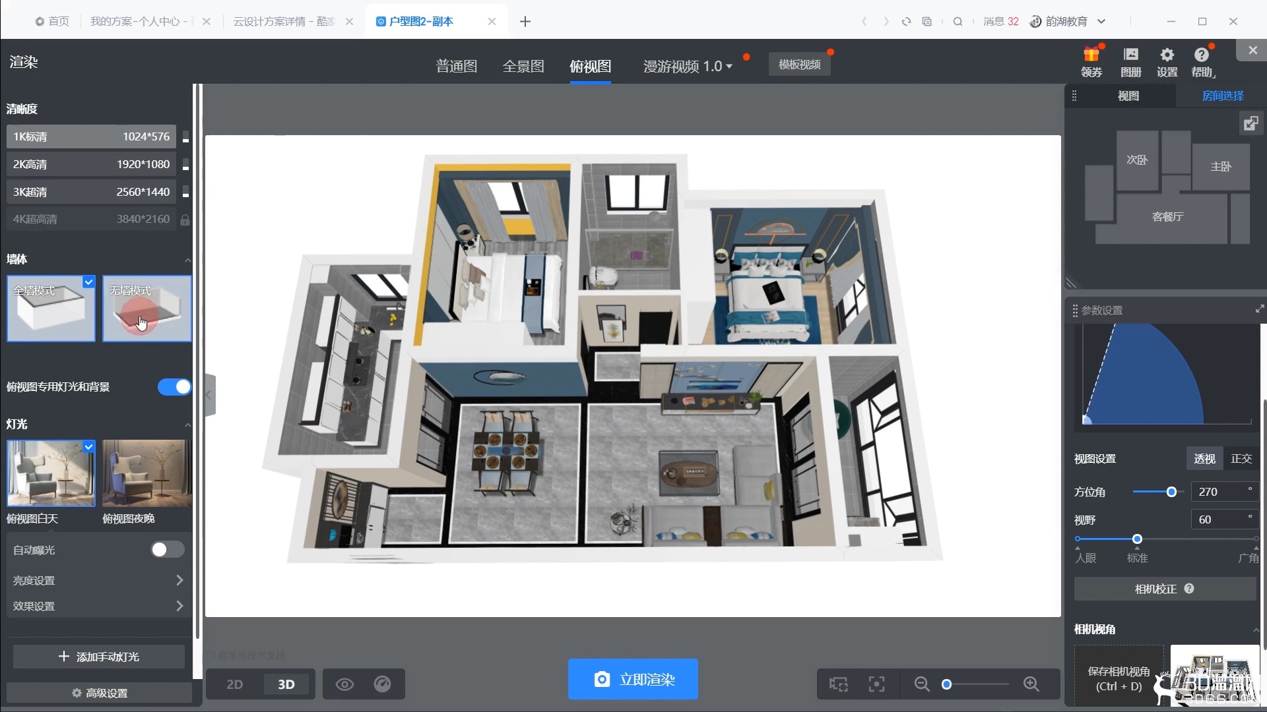Select the 普通图 view tab
This screenshot has width=1267, height=712.
click(x=456, y=65)
